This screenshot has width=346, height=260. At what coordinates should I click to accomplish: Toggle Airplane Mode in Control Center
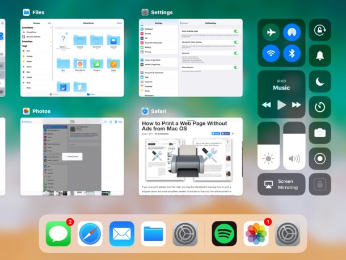tap(271, 32)
